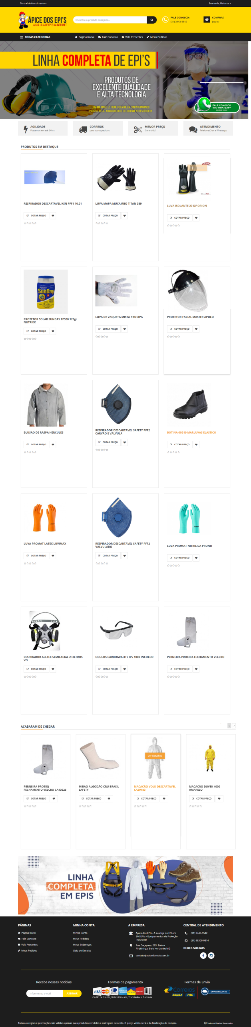Favorite the Protetor Facial Master Apolo heart
This screenshot has width=251, height=1027.
[x=196, y=329]
